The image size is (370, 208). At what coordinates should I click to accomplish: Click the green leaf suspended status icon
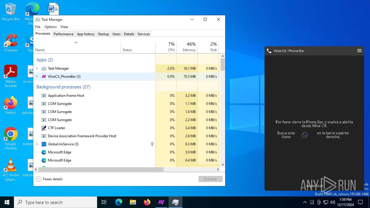tap(152, 144)
